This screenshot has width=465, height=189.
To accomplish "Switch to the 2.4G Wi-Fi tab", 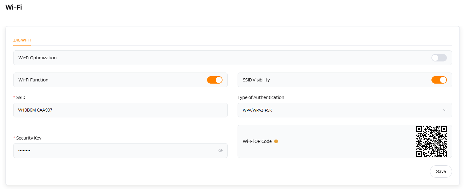I will tap(22, 40).
